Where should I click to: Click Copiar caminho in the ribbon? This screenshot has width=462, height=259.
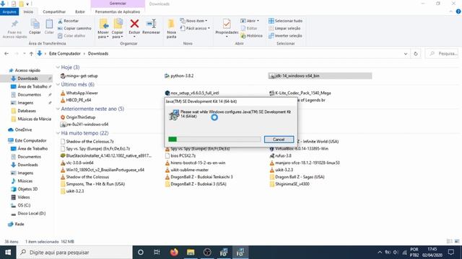[x=74, y=28]
